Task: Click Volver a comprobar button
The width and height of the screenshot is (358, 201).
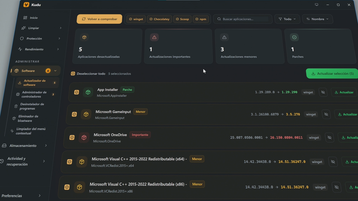Action: [99, 19]
